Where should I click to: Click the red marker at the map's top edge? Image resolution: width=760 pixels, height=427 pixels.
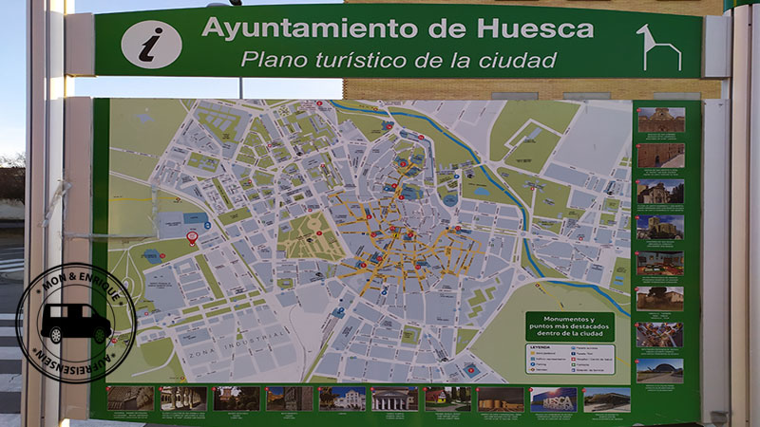pos(319,103)
